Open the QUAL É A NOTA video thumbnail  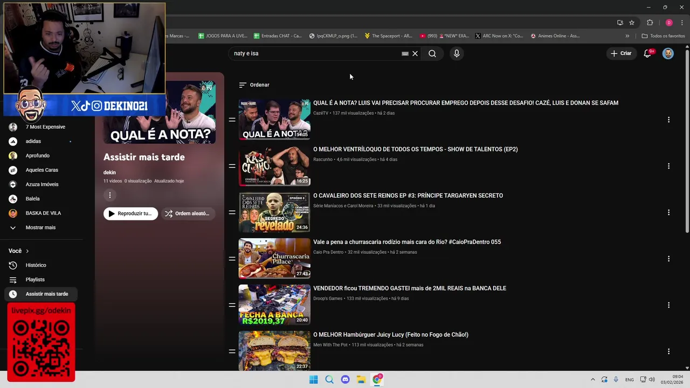point(274,120)
